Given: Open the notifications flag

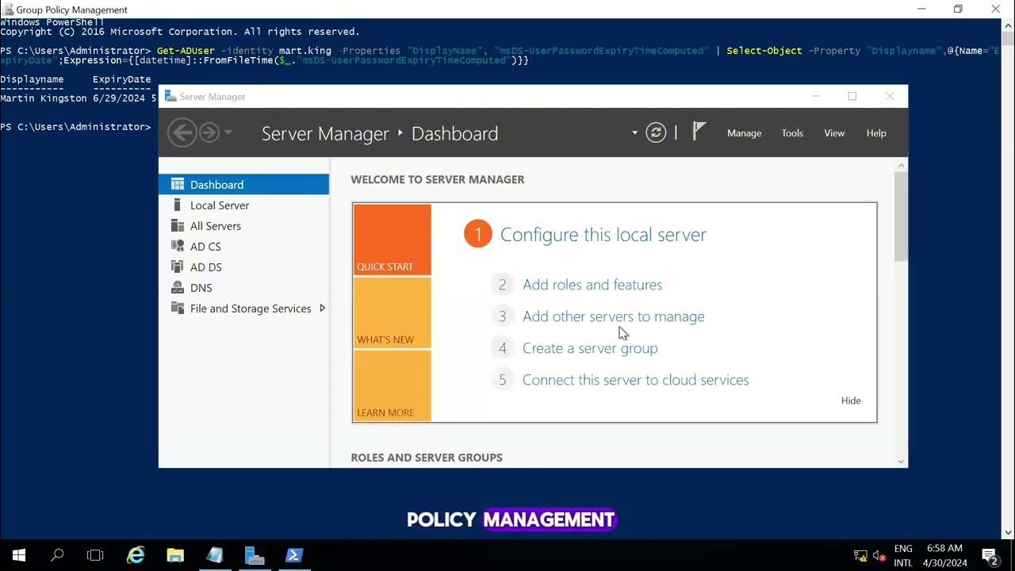Looking at the screenshot, I should coord(699,132).
